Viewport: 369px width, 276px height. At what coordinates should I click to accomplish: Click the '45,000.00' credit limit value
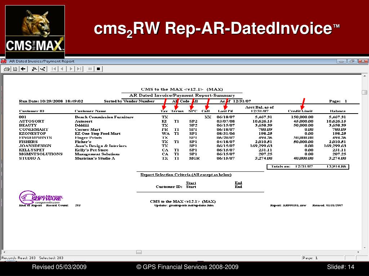coord(303,121)
